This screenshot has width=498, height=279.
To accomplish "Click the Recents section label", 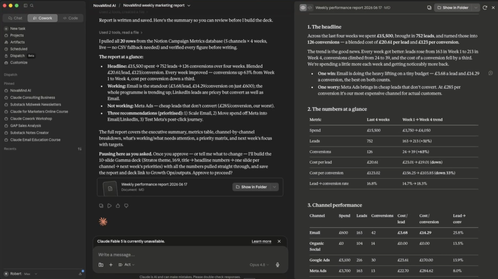I will pyautogui.click(x=10, y=149).
